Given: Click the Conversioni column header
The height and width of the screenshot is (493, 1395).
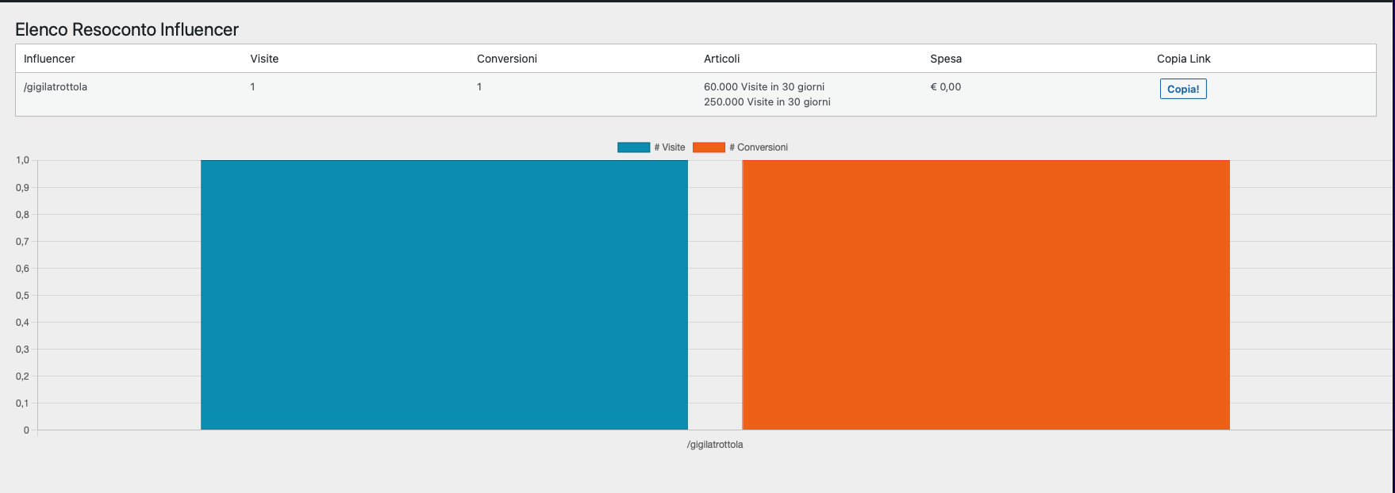Looking at the screenshot, I should 507,59.
